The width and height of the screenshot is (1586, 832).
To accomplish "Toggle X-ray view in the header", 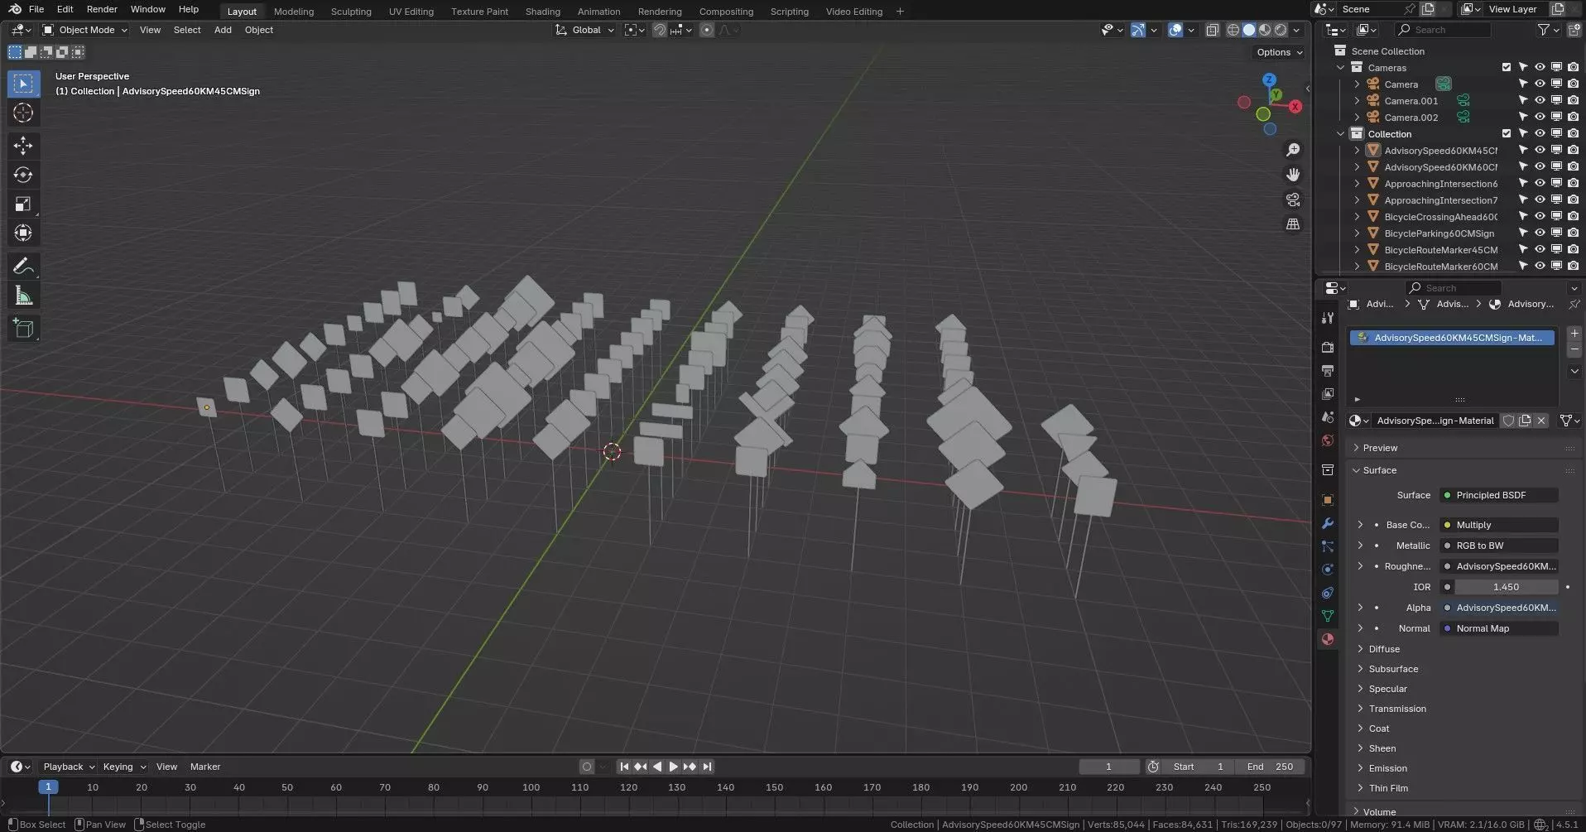I will [x=1213, y=30].
